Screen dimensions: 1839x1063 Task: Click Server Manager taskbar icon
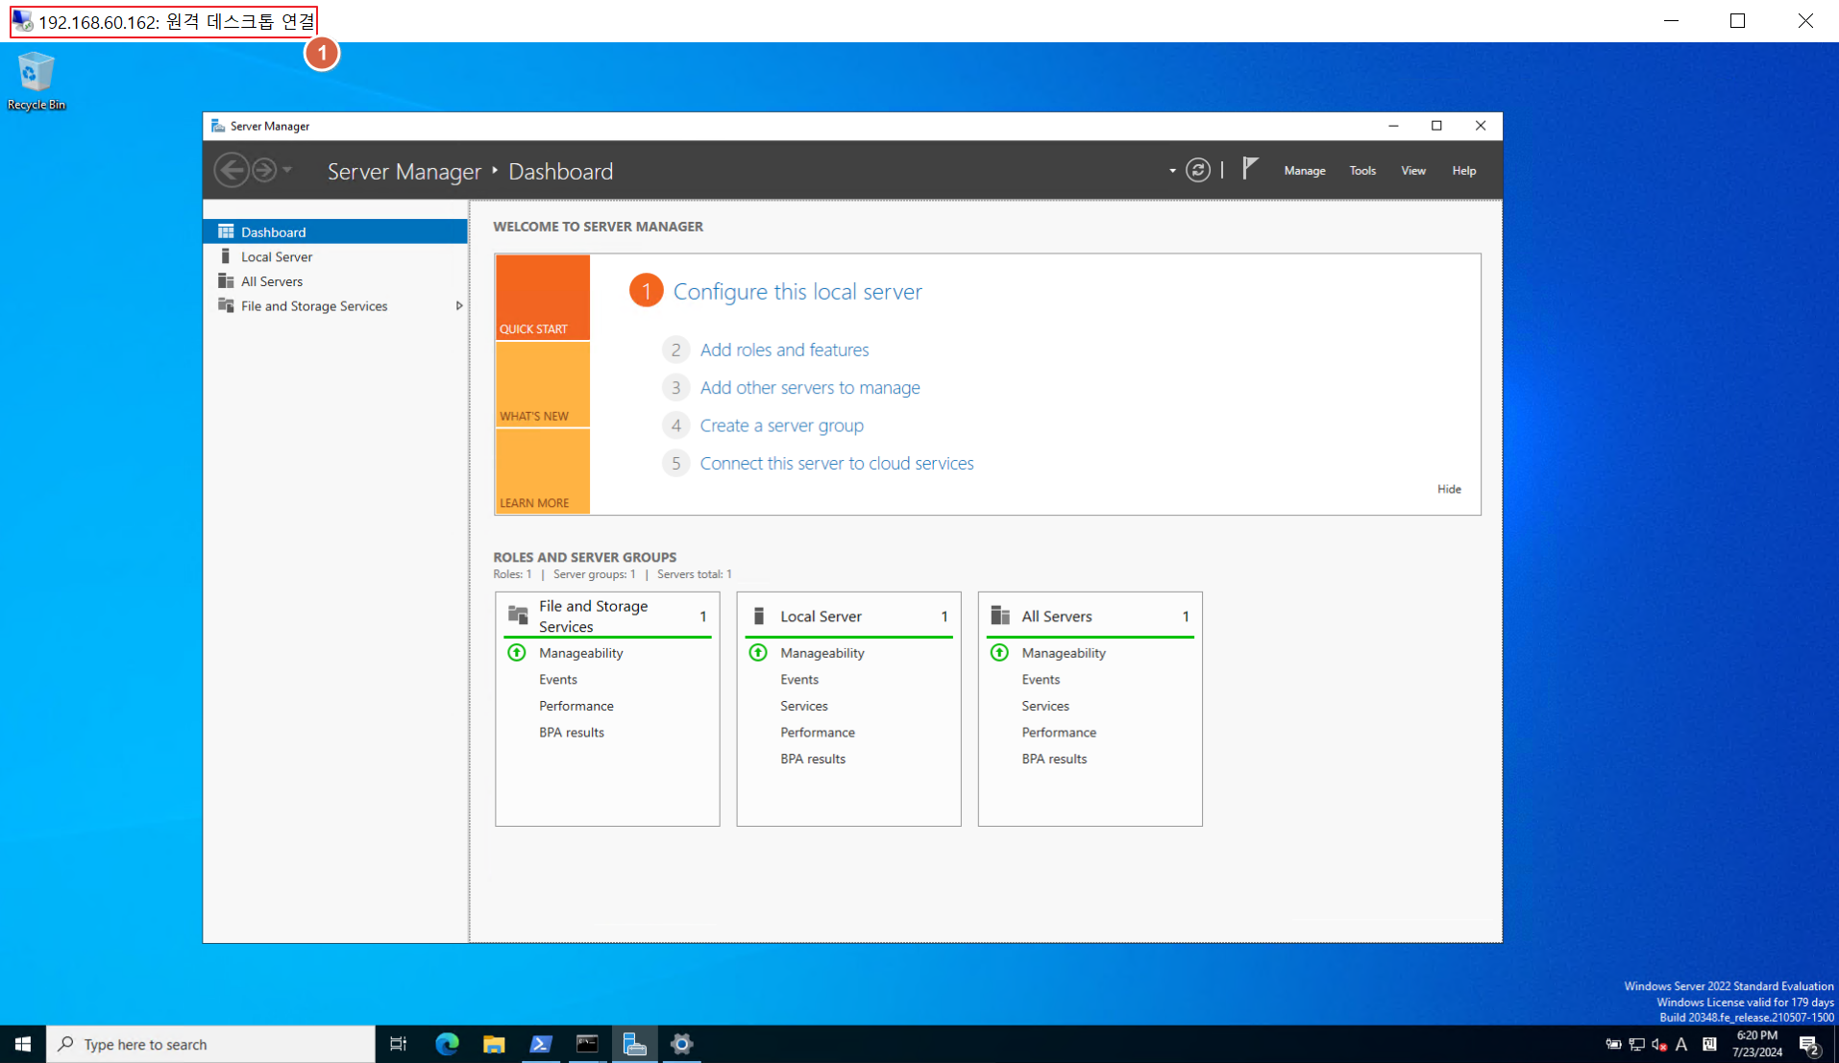[634, 1044]
